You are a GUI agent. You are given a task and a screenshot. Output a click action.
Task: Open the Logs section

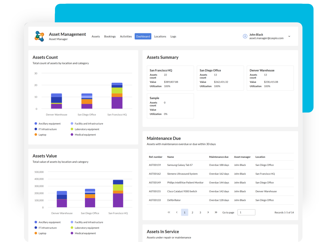click(173, 36)
